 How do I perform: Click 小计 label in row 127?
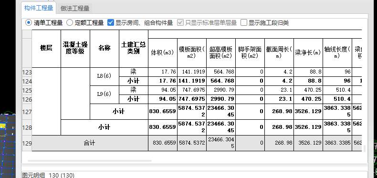tap(119, 112)
